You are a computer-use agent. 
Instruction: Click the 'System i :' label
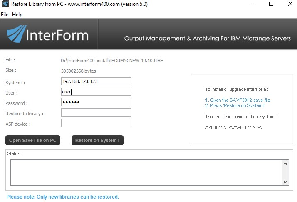pyautogui.click(x=15, y=83)
